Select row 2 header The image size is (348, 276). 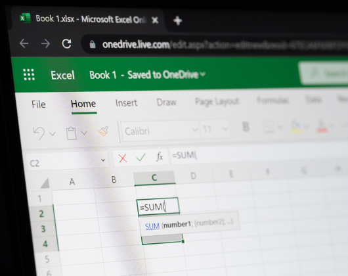[x=41, y=214]
